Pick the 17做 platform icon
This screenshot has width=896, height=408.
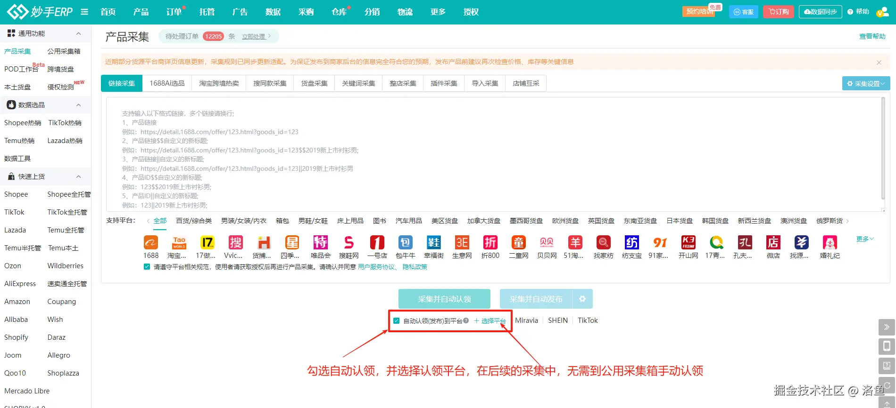(207, 242)
